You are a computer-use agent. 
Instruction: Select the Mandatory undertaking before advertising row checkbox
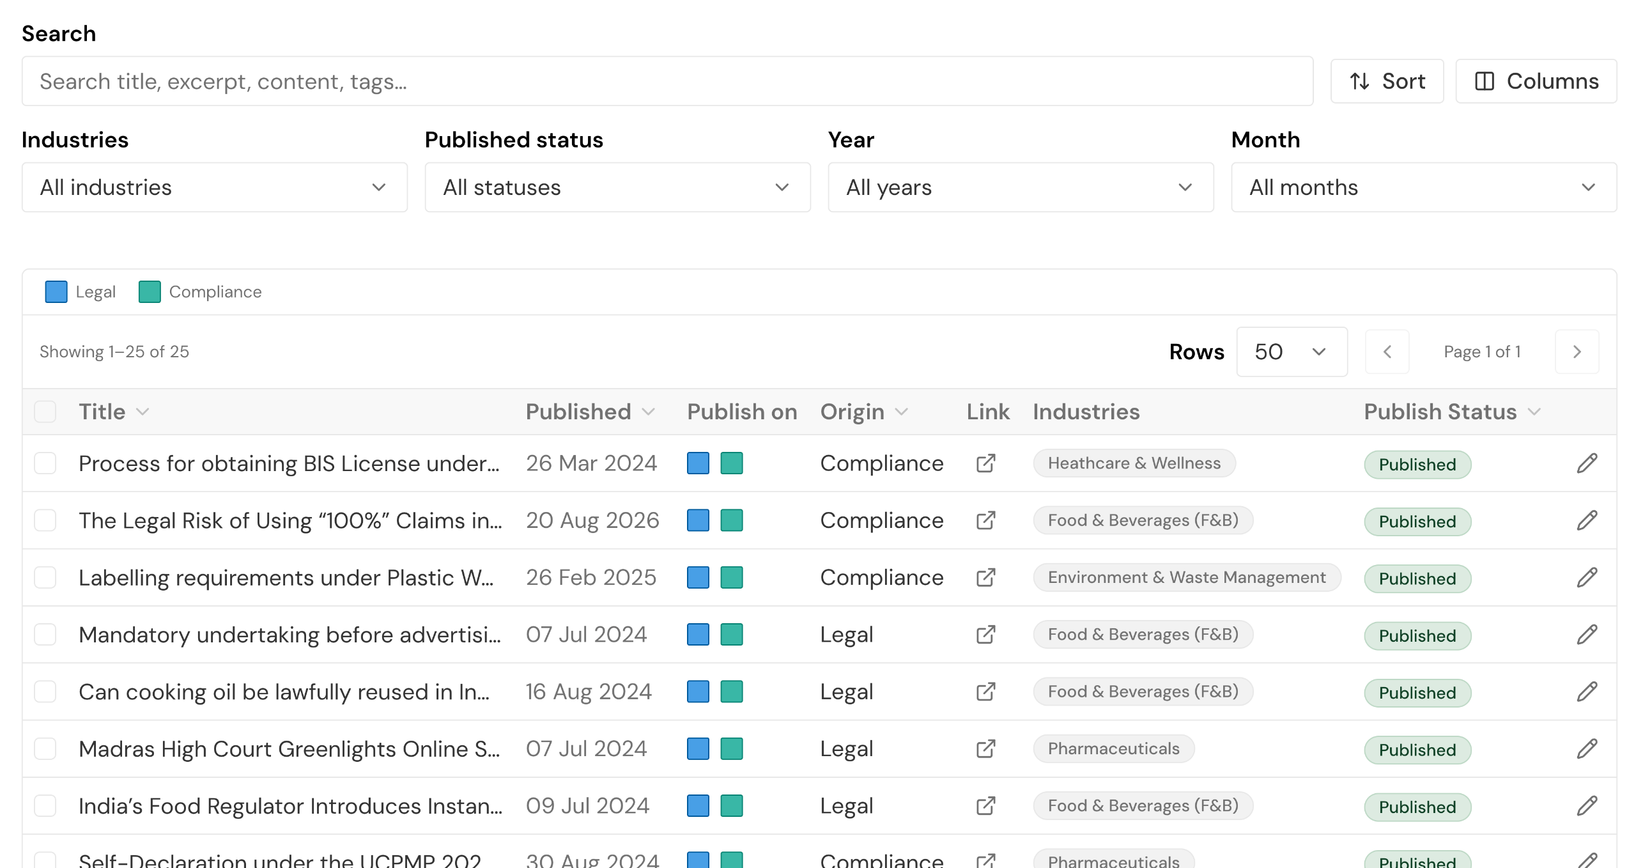[x=45, y=635]
